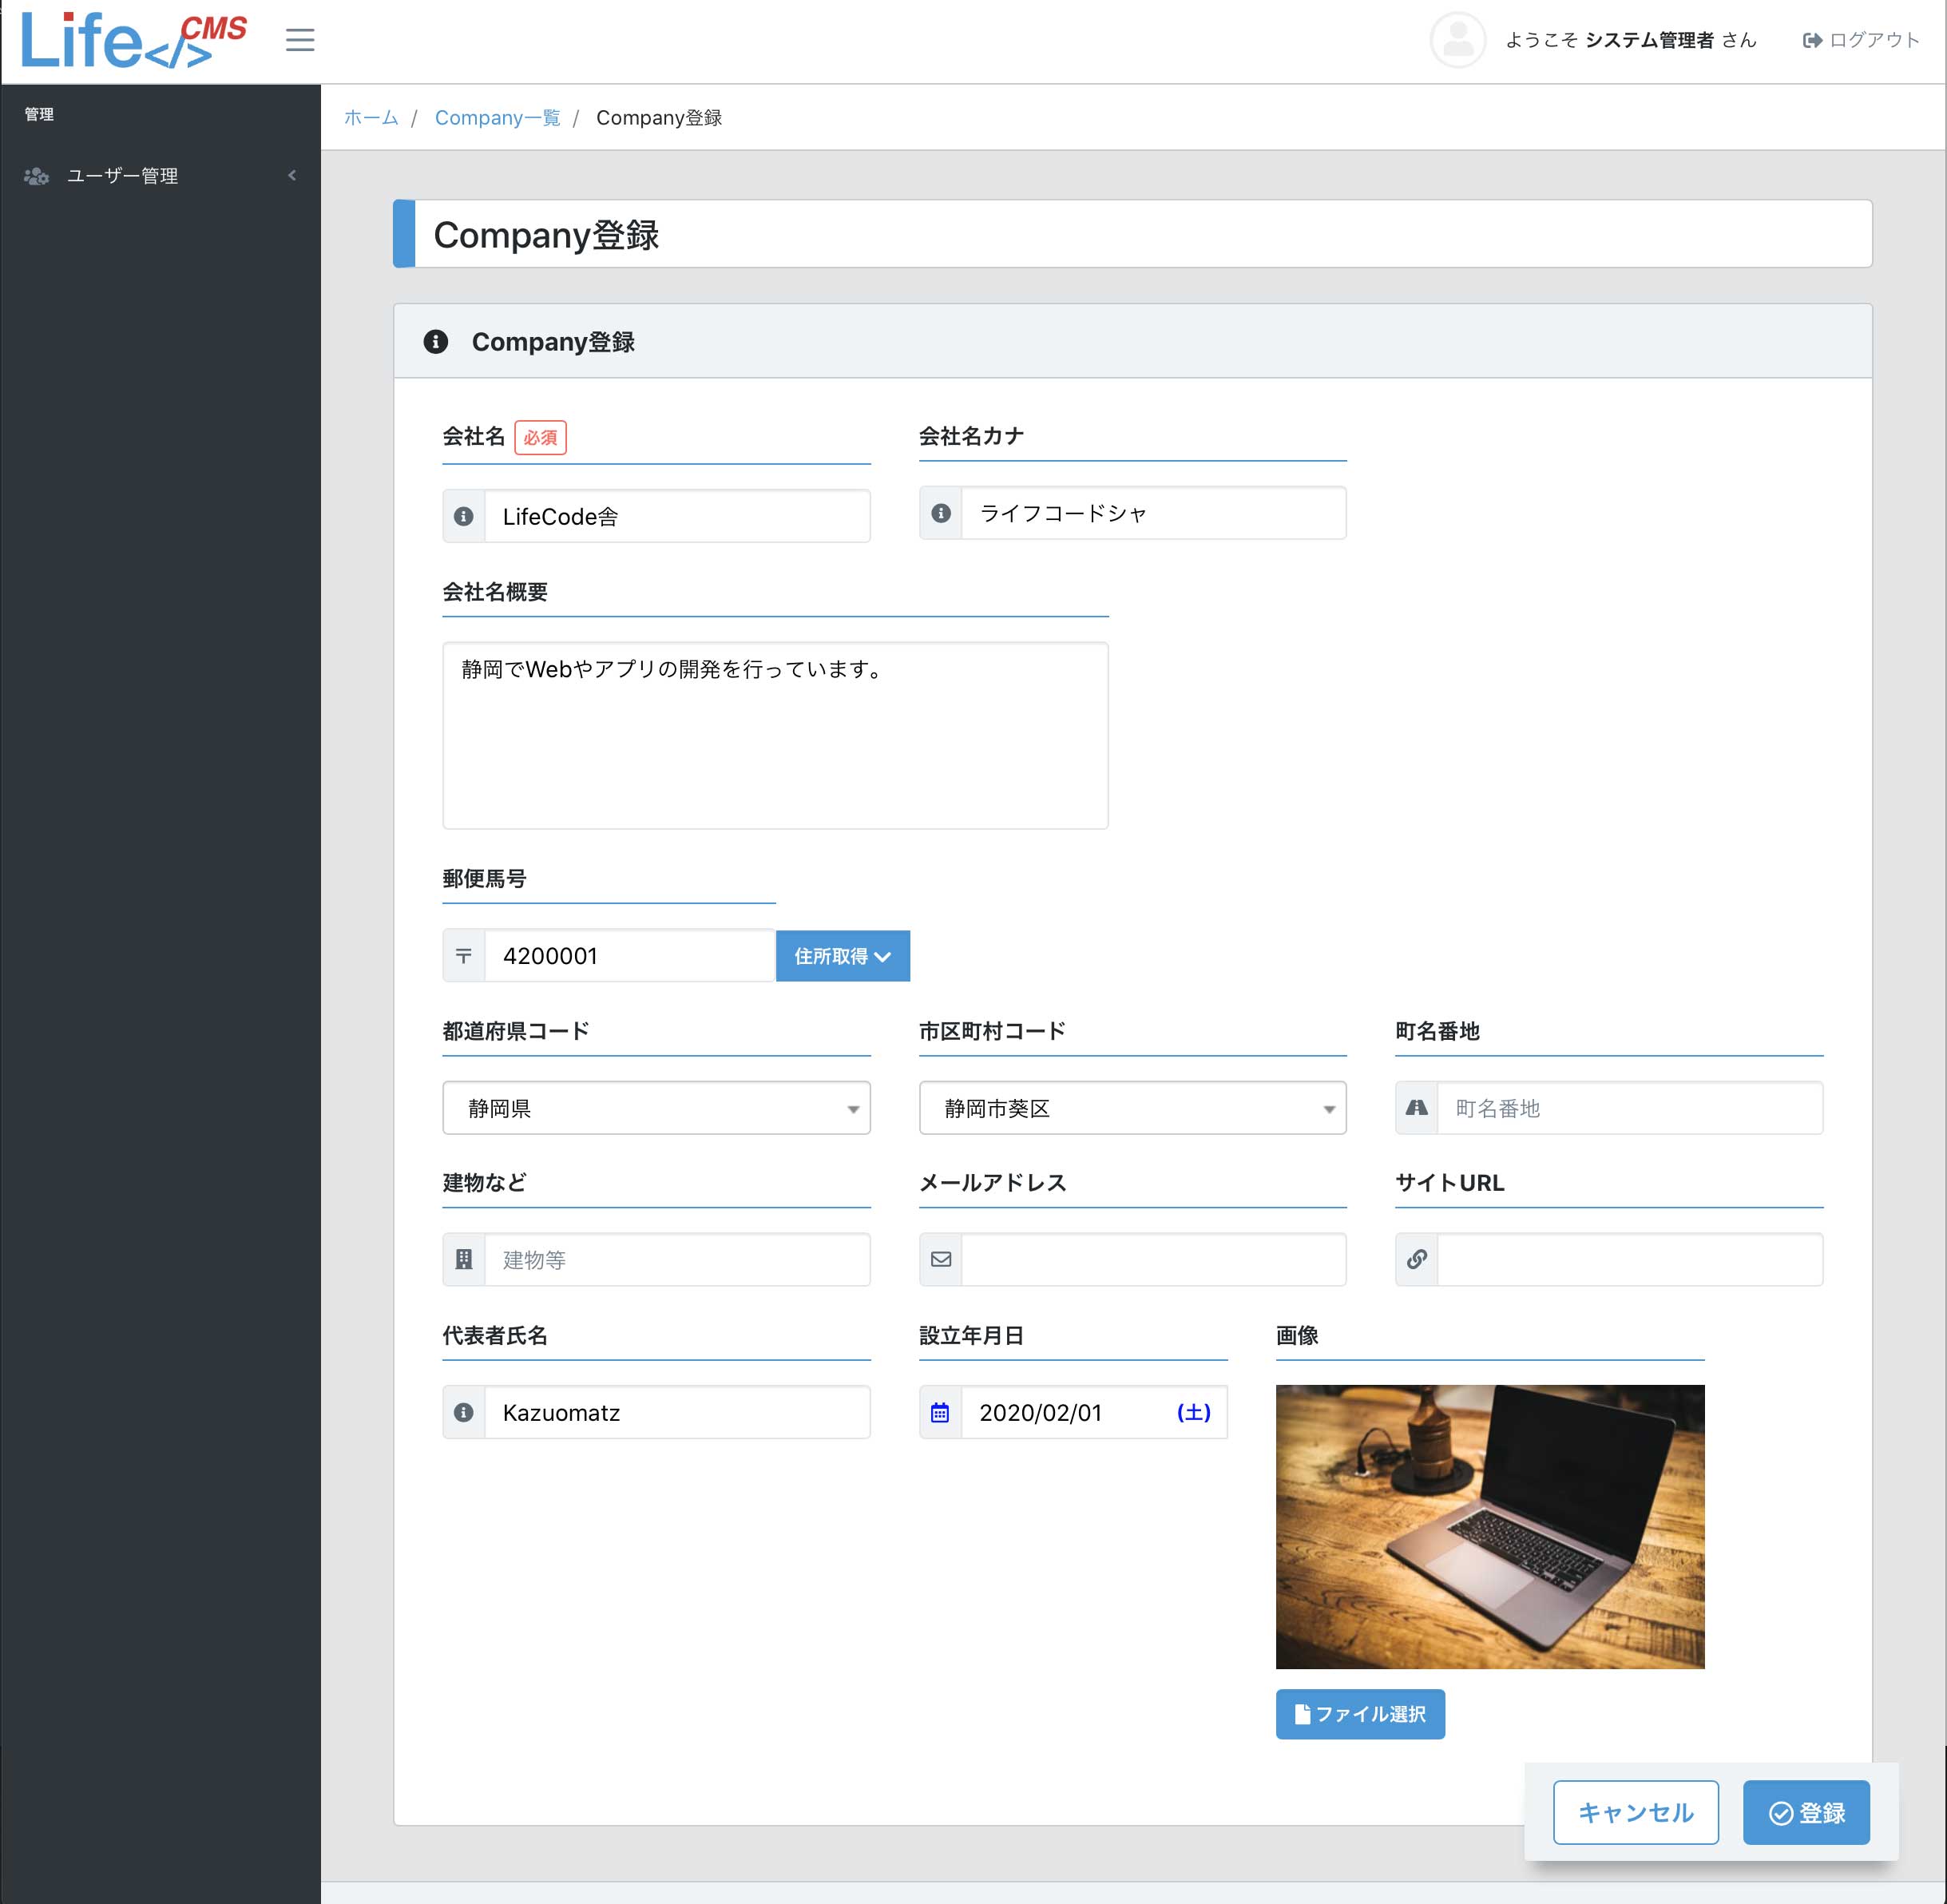
Task: Collapse the ユーザー管理 sidebar chevron
Action: click(292, 175)
